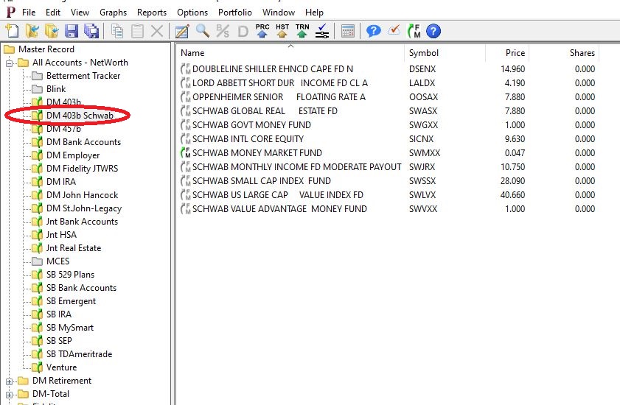Click the SWSSX symbol cell
Viewport: 620px width, 405px height.
click(422, 181)
